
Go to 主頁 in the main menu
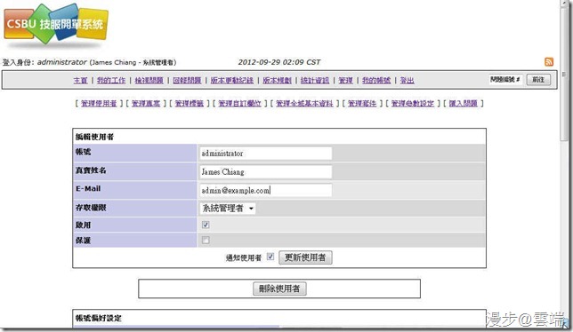tap(80, 80)
